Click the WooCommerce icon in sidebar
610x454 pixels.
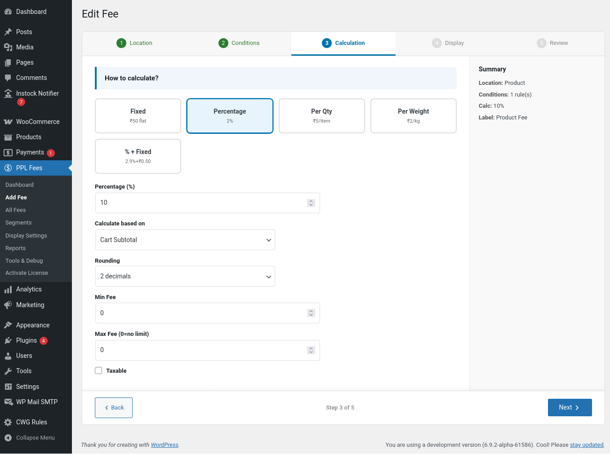pyautogui.click(x=8, y=122)
